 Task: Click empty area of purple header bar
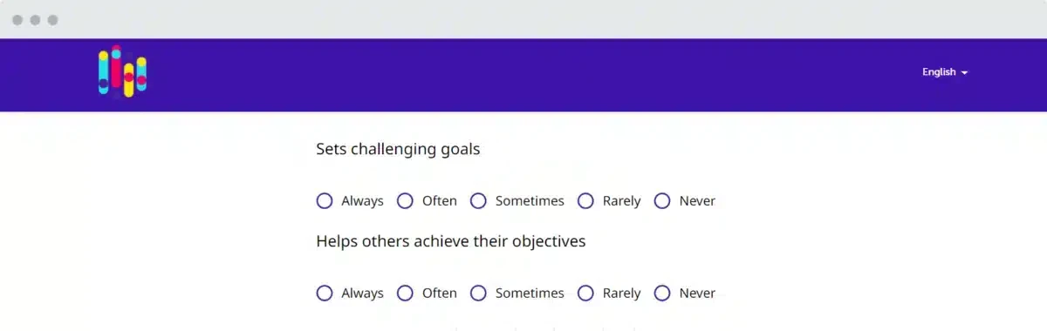click(523, 75)
